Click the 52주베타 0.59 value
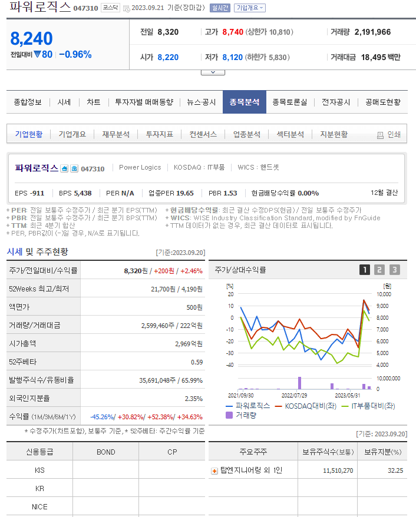This screenshot has width=416, height=517. click(x=197, y=362)
